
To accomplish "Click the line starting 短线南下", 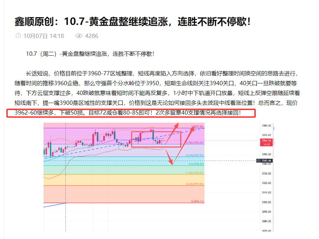I will point(156,103).
